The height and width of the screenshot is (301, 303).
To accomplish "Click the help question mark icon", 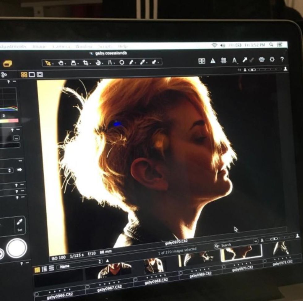I will point(282,59).
